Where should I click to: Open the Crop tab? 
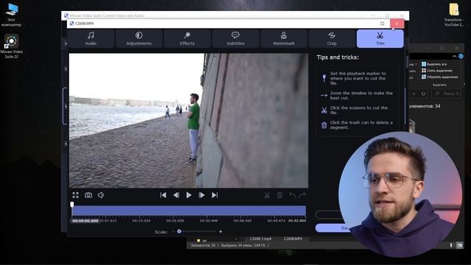point(332,38)
